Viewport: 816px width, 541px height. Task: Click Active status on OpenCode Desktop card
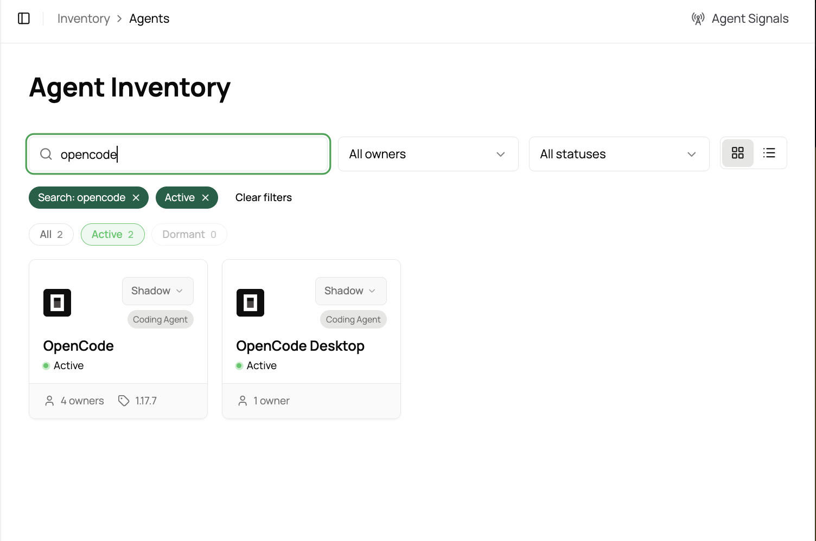(257, 366)
